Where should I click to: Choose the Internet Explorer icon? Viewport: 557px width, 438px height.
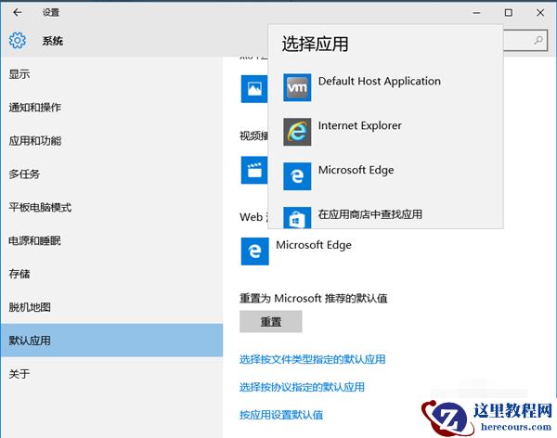[297, 132]
